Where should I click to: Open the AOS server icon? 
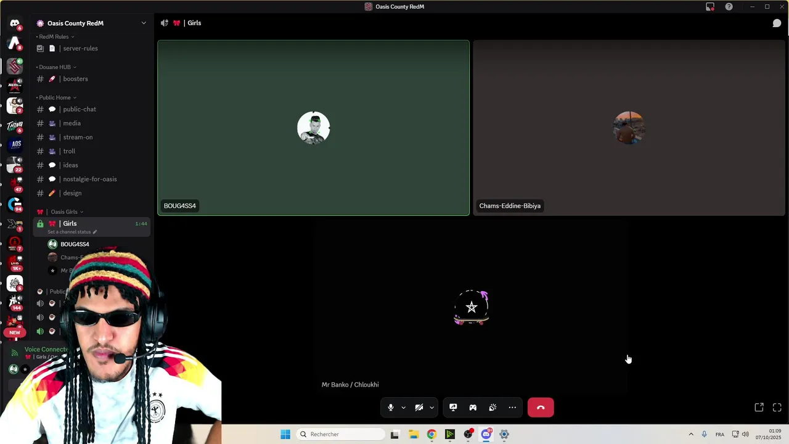coord(15,144)
